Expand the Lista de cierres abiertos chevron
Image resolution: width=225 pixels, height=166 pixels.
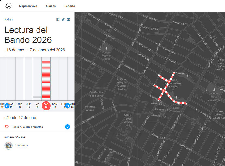pos(67,127)
